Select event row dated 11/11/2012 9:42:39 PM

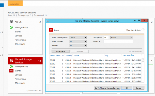click(95, 64)
